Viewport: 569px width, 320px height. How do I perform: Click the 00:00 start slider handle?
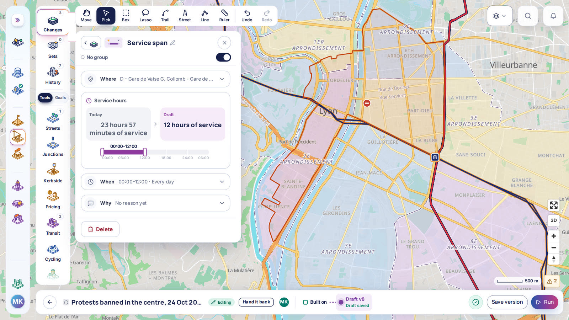tap(102, 152)
